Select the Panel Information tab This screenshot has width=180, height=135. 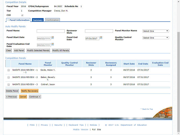pyautogui.click(x=18, y=20)
